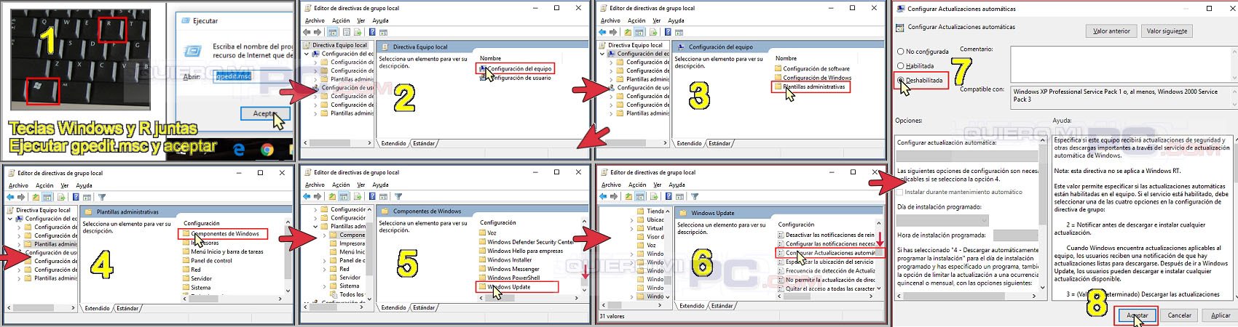Collapse Plantillas adm node in step 5 tree
The image size is (1238, 327).
[316, 226]
